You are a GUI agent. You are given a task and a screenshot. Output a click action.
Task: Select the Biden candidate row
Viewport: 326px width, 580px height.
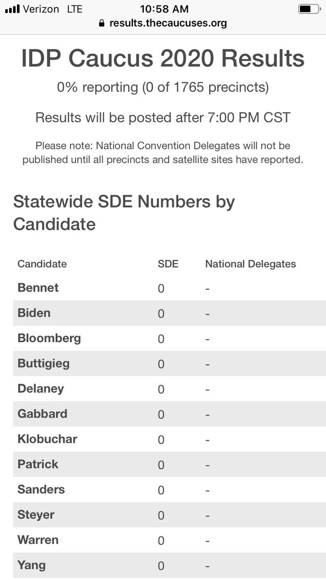pyautogui.click(x=163, y=313)
